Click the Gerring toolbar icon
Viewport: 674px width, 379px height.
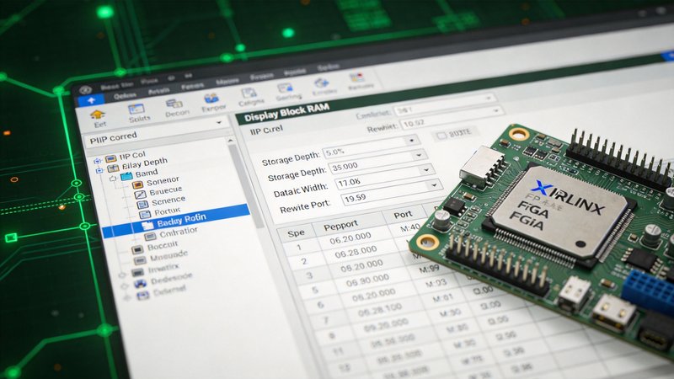coord(285,88)
